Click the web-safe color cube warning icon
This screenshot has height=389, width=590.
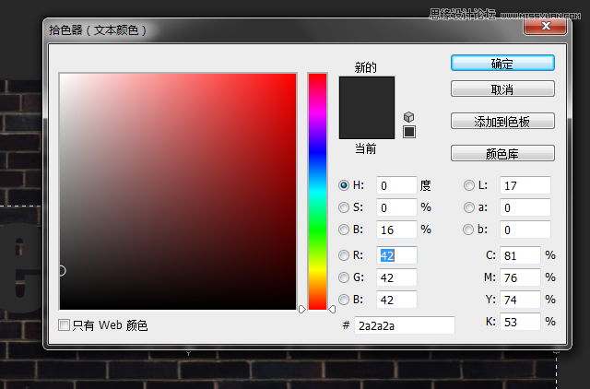(408, 117)
